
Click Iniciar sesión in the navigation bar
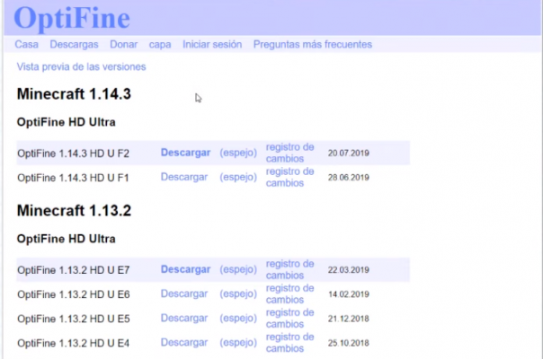(x=212, y=44)
